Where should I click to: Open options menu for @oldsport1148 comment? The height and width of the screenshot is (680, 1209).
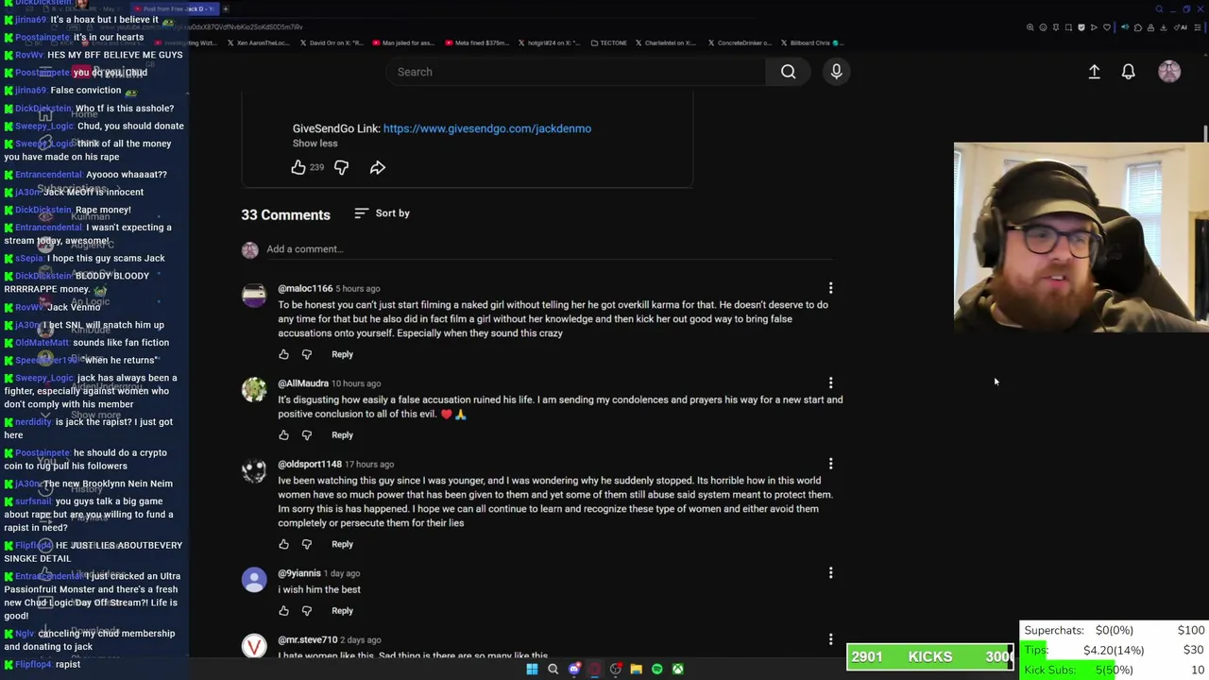[x=830, y=464]
